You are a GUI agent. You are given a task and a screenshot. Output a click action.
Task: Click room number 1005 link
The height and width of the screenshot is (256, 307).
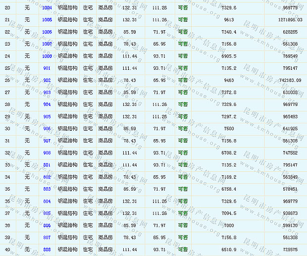pyautogui.click(x=47, y=20)
